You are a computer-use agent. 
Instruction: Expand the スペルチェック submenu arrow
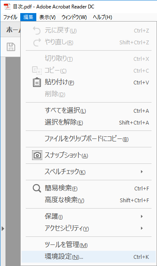click(x=142, y=172)
